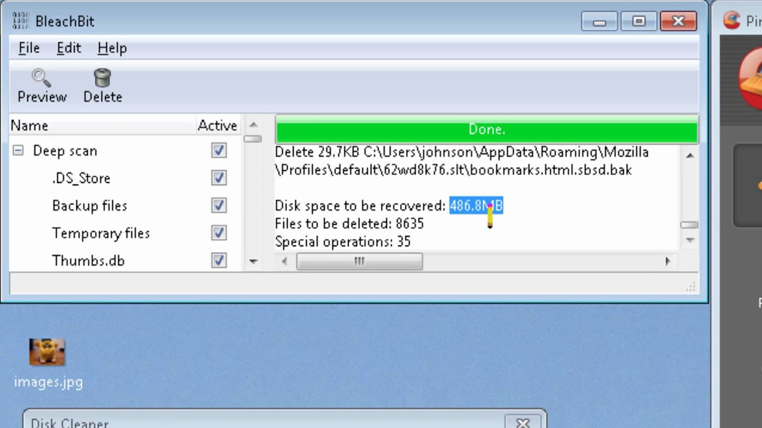Screen dimensions: 762x428
Task: Maximize the BleachBit window
Action: point(638,22)
